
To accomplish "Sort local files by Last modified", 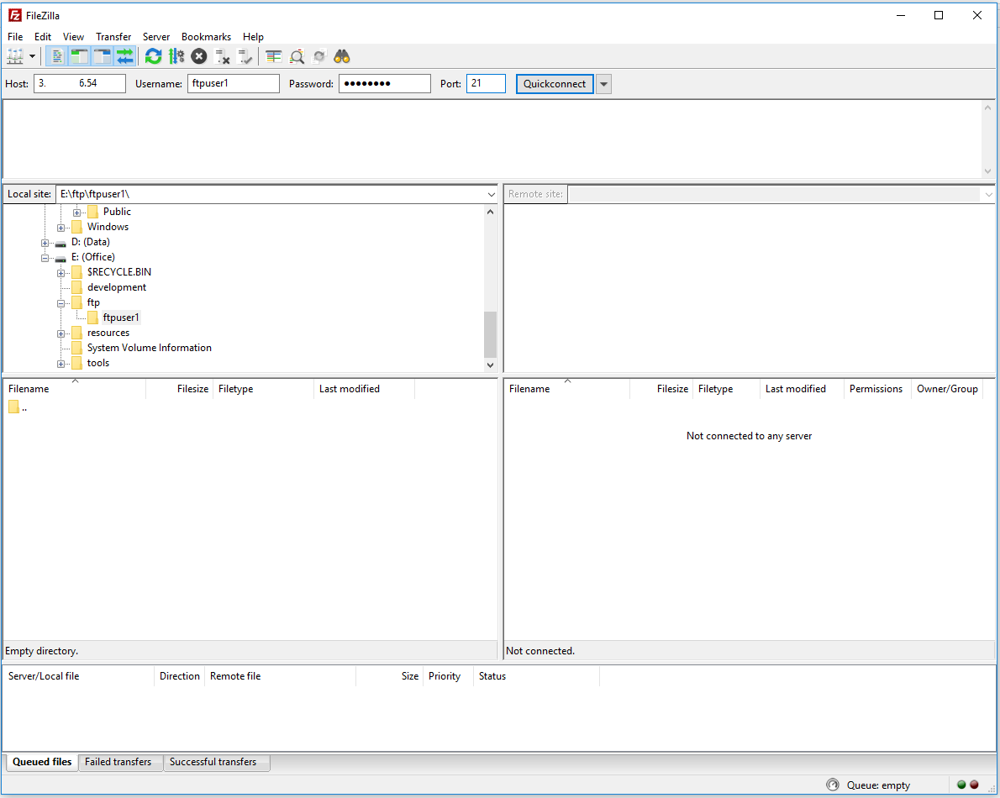I will tap(364, 389).
